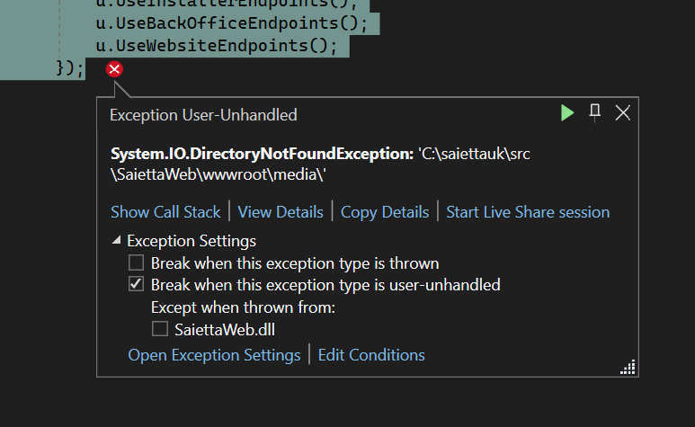Open Show Call Stack link

coord(165,212)
